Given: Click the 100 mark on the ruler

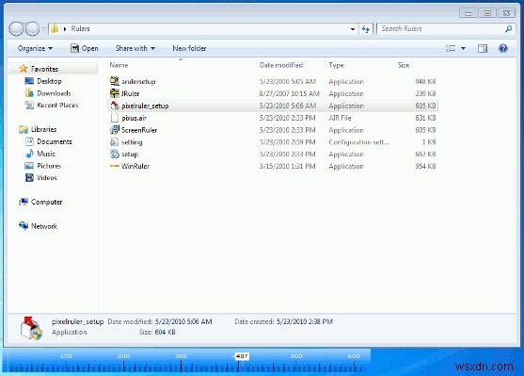Looking at the screenshot, I should point(66,356).
